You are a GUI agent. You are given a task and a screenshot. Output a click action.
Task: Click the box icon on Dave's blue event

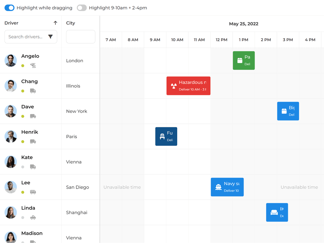(284, 111)
